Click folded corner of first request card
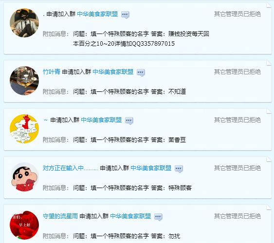The width and height of the screenshot is (274, 243). [269, 5]
